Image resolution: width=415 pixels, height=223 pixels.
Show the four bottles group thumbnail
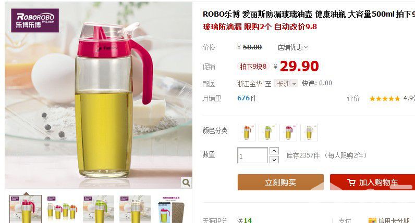point(62,209)
